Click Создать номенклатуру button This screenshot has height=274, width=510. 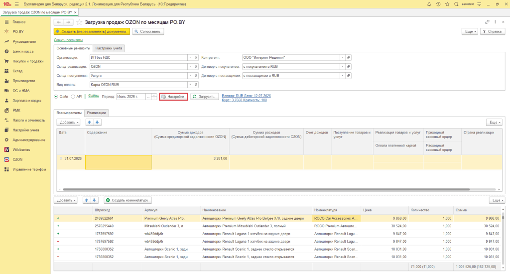click(x=128, y=200)
